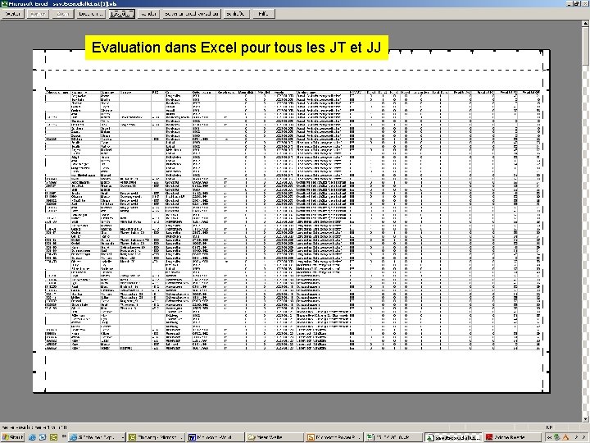Open the Layout page setup button
This screenshot has width=590, height=443.
click(x=121, y=14)
